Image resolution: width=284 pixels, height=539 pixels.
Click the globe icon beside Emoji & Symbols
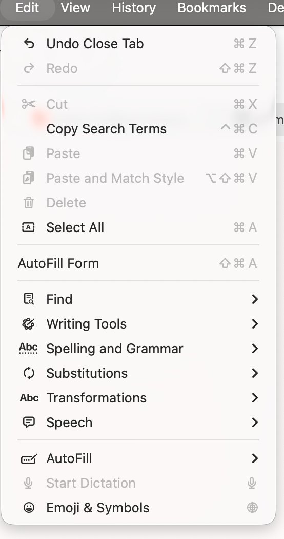tap(252, 507)
